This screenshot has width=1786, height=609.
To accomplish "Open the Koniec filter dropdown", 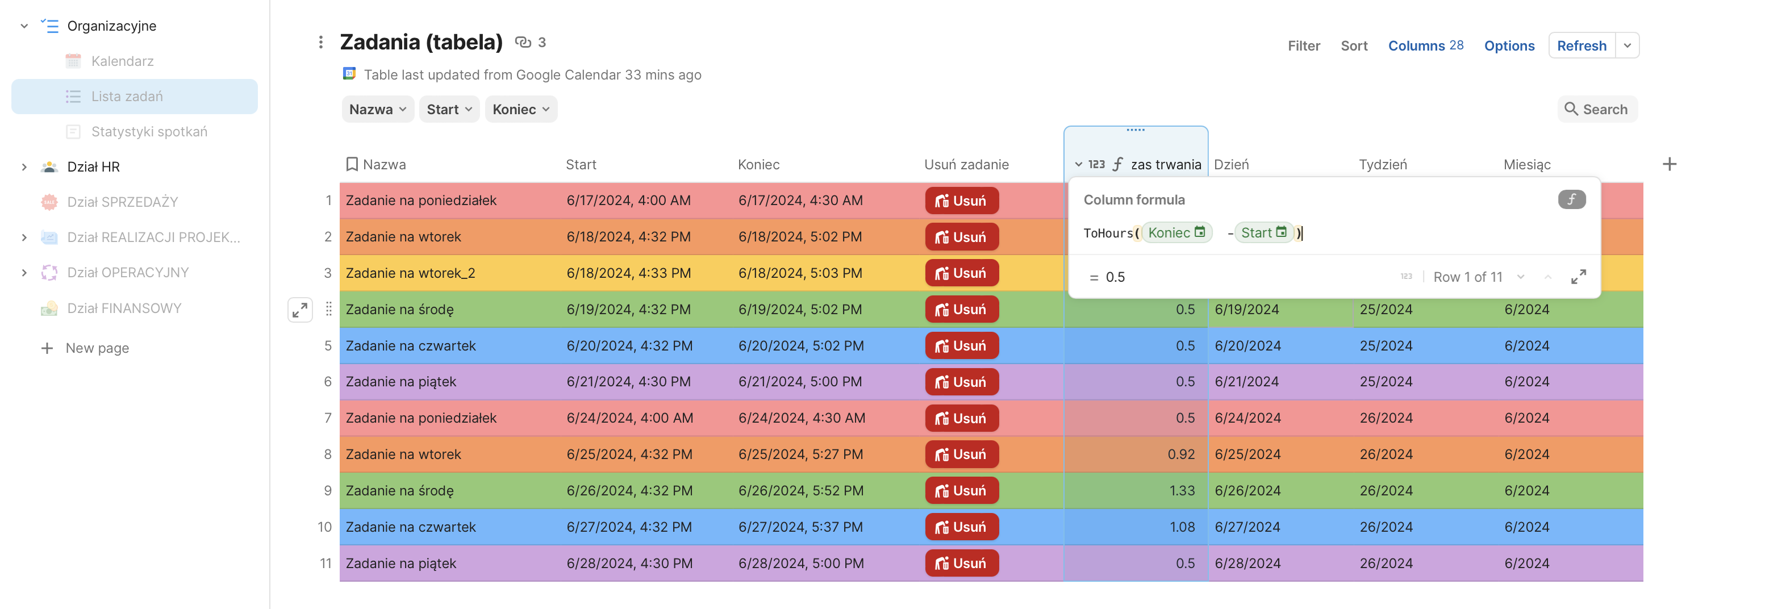I will pyautogui.click(x=521, y=110).
